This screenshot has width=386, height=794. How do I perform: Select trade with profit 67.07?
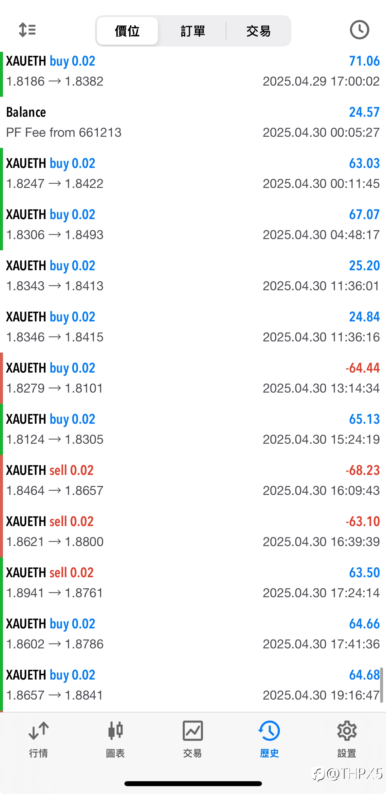(x=193, y=225)
